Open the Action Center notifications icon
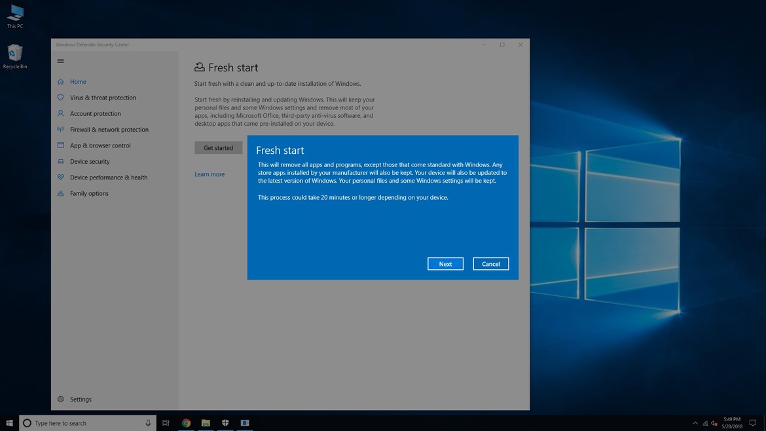 [x=753, y=423]
